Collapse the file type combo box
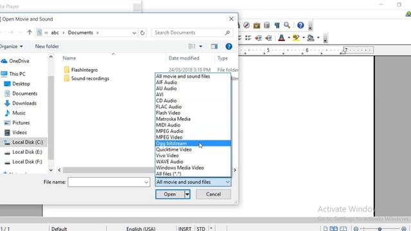This screenshot has height=231, width=411. pos(227,182)
